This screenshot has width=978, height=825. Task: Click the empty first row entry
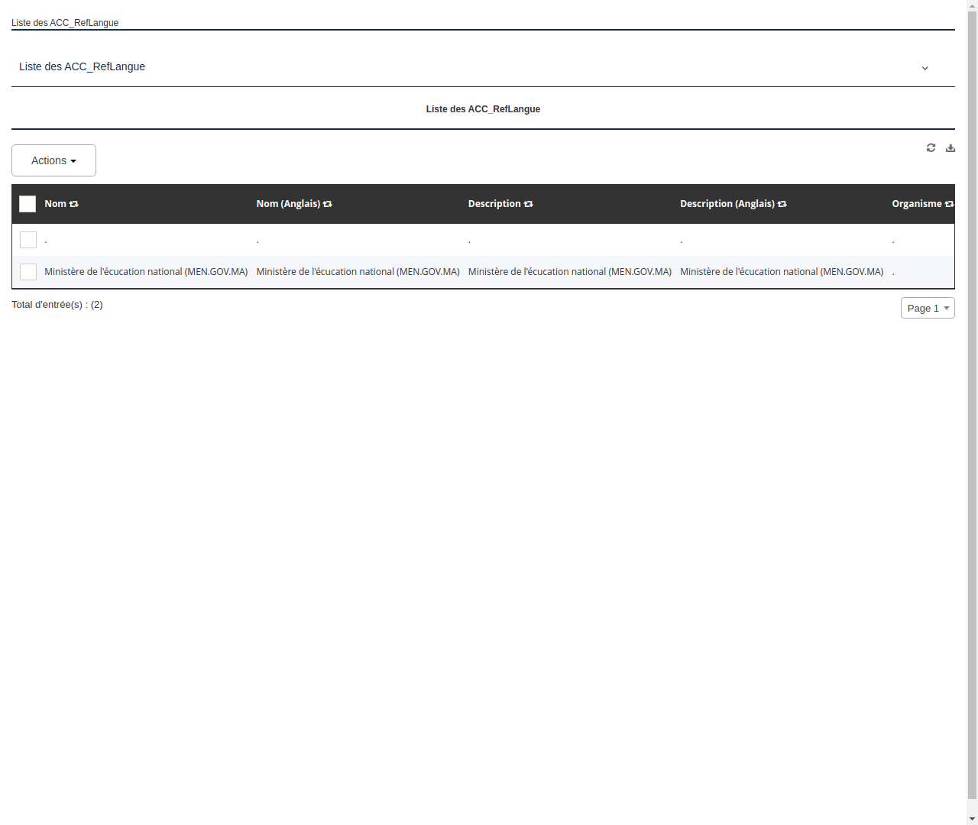pos(46,239)
